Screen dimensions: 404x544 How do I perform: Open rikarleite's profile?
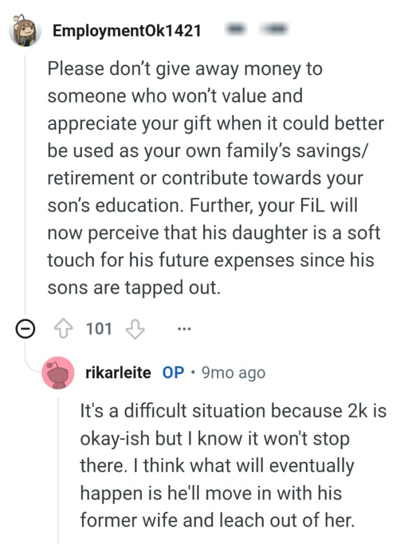coord(118,372)
